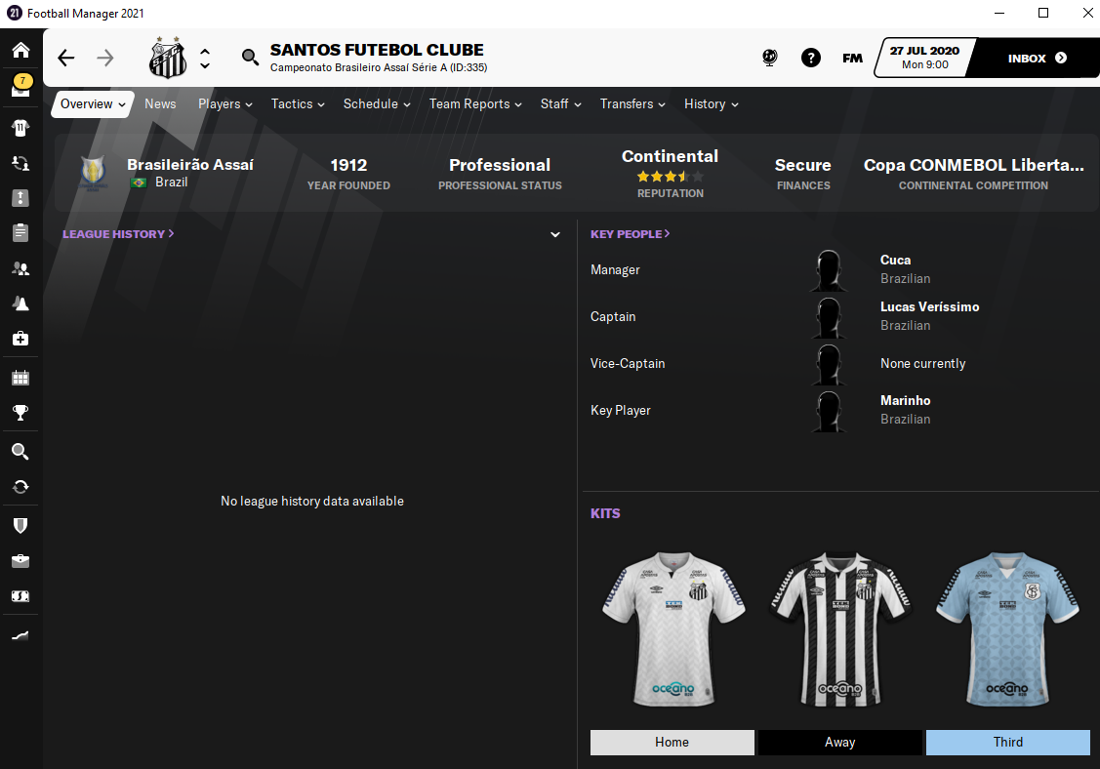The width and height of the screenshot is (1100, 769).
Task: Click the Home kit shirt image
Action: pyautogui.click(x=672, y=627)
